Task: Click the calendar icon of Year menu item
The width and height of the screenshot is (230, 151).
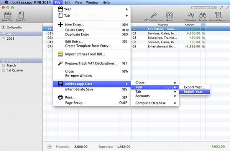Action: tap(60, 9)
